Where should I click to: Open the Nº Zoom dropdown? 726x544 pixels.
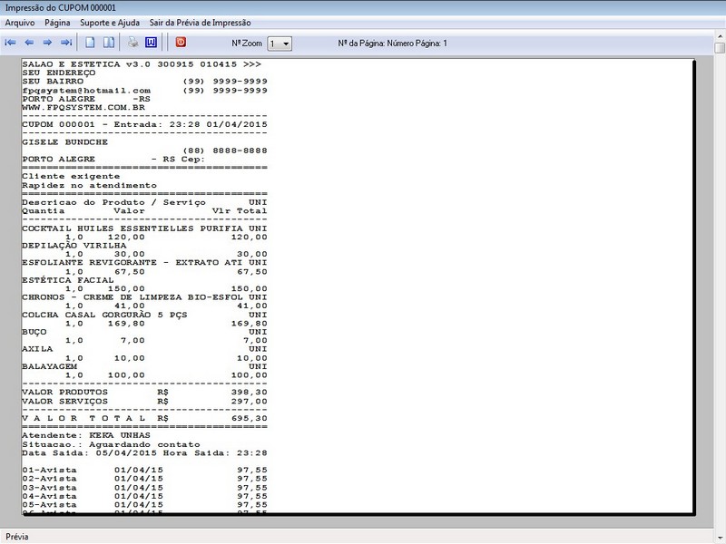pos(280,44)
